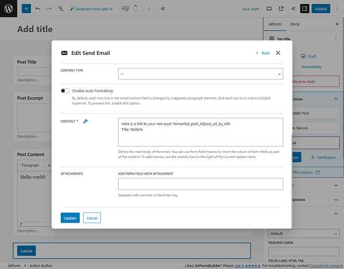Change the Immediately publish date
Screen dimensions: 344x269
(x=311, y=66)
